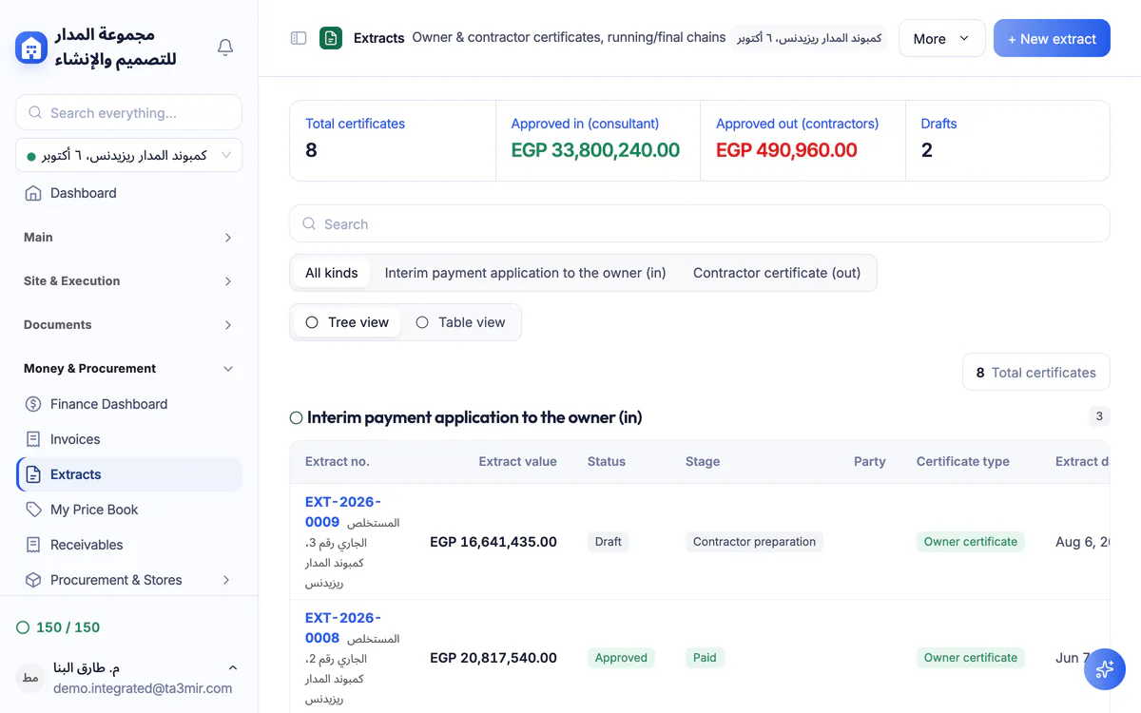Click the Approved out (contractors) amount
This screenshot has width=1141, height=713.
pyautogui.click(x=786, y=150)
